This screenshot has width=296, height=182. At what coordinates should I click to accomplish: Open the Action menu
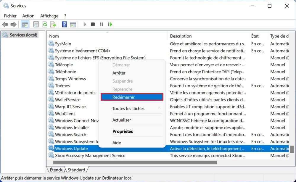click(28, 16)
